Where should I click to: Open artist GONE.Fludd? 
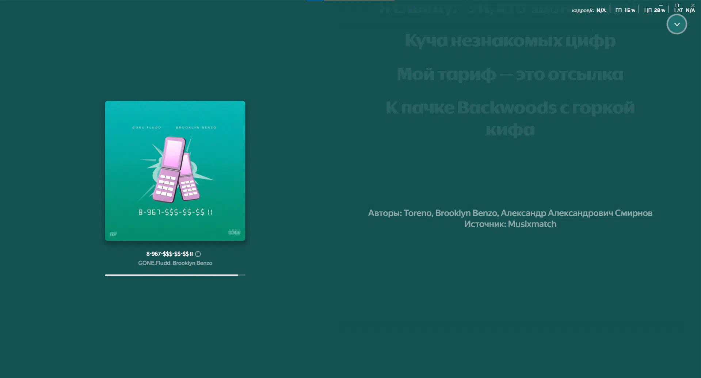click(x=154, y=263)
